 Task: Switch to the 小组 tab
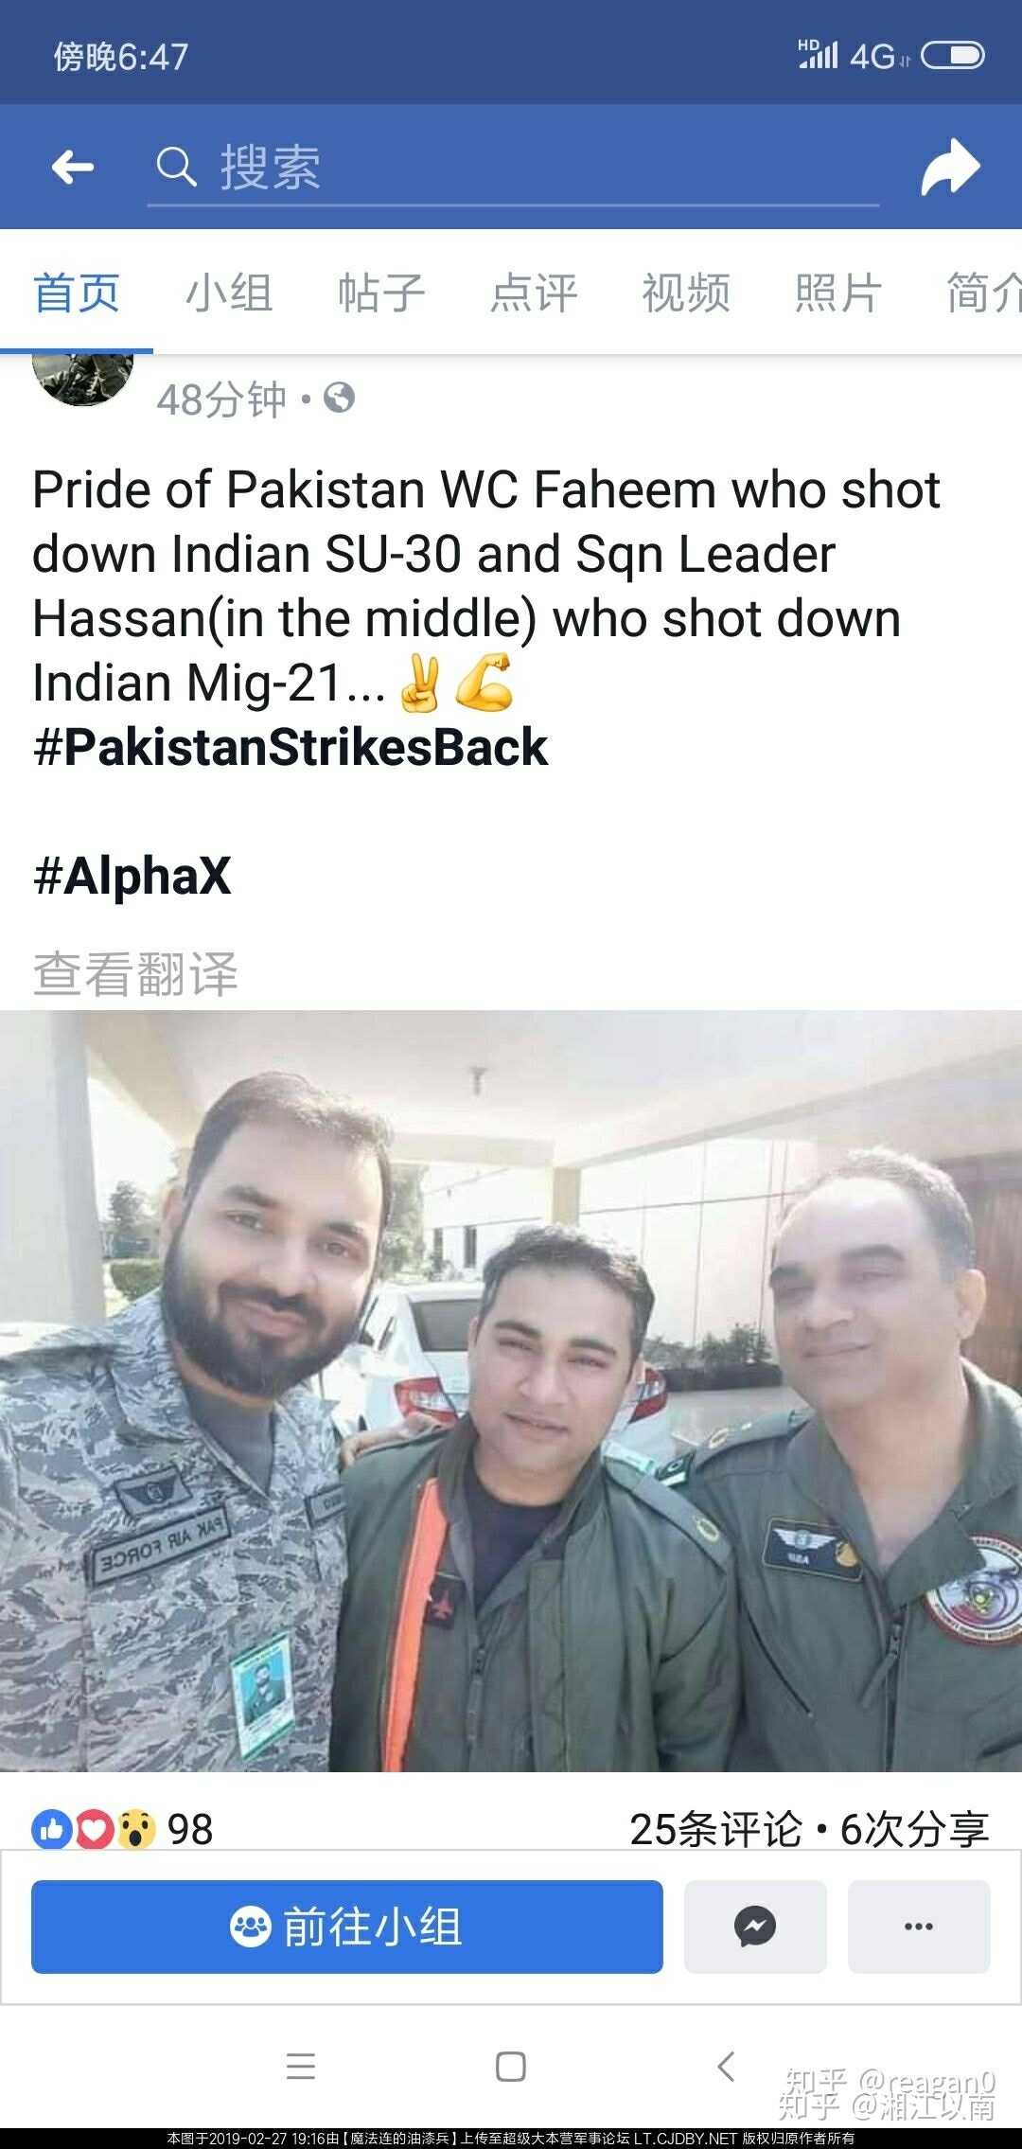tap(229, 293)
